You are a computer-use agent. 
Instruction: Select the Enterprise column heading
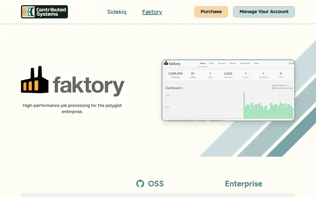[244, 184]
